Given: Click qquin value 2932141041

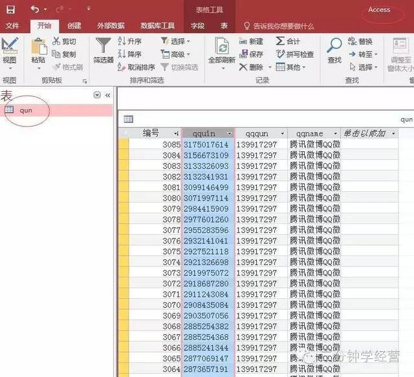Looking at the screenshot, I should pyautogui.click(x=208, y=241).
